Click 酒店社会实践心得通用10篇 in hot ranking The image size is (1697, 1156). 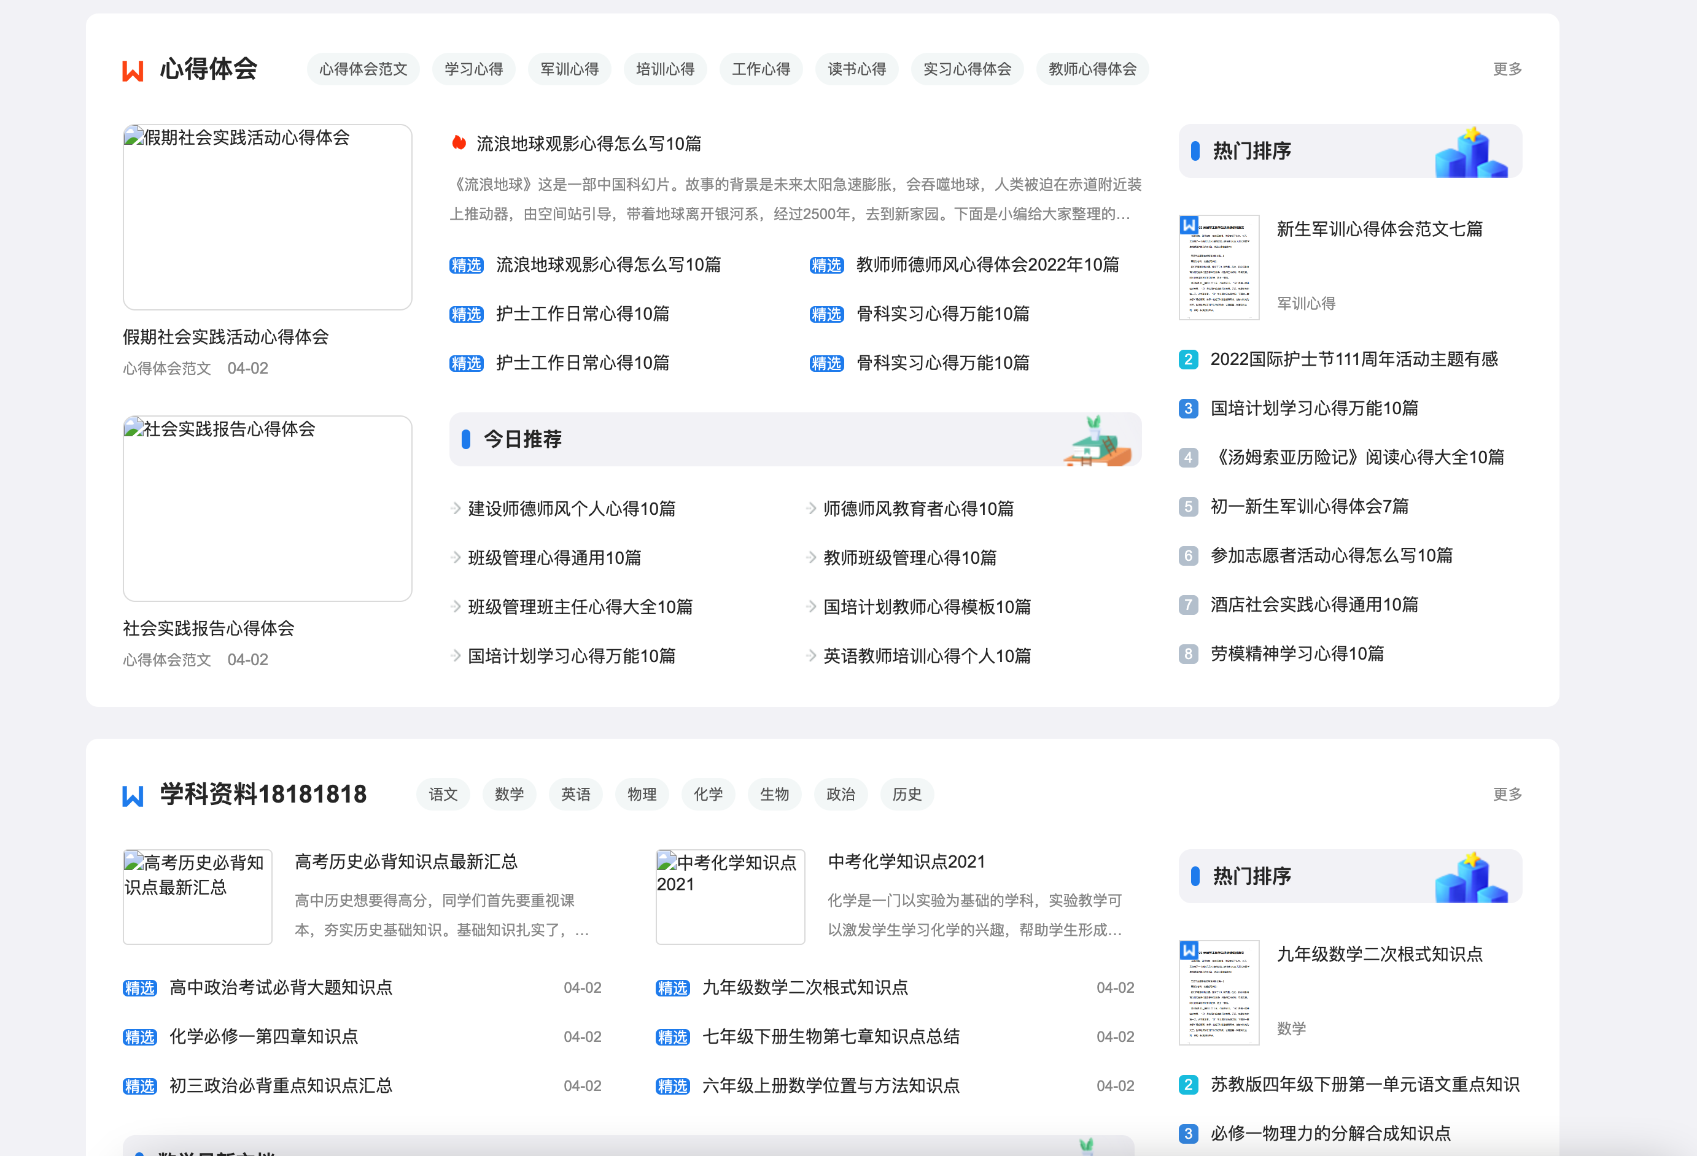[x=1314, y=605]
